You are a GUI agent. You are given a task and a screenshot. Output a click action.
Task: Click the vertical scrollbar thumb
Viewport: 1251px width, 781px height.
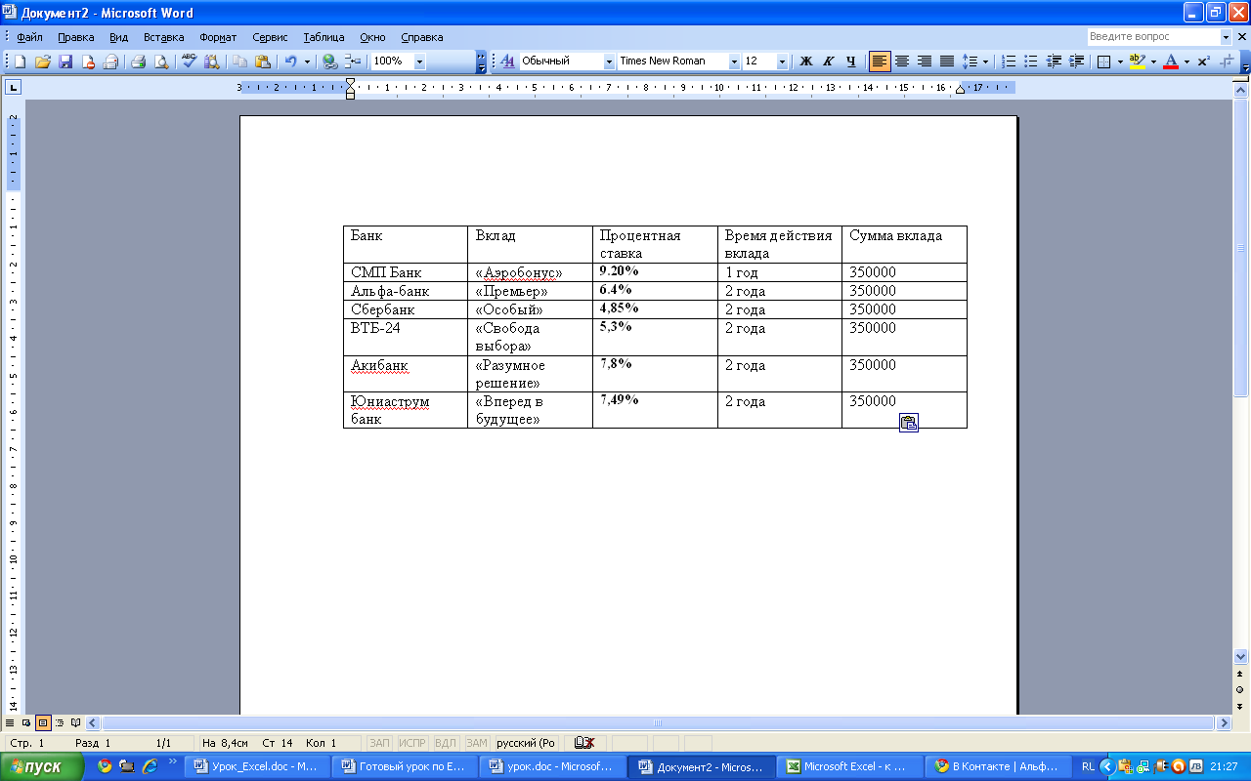click(x=1241, y=246)
